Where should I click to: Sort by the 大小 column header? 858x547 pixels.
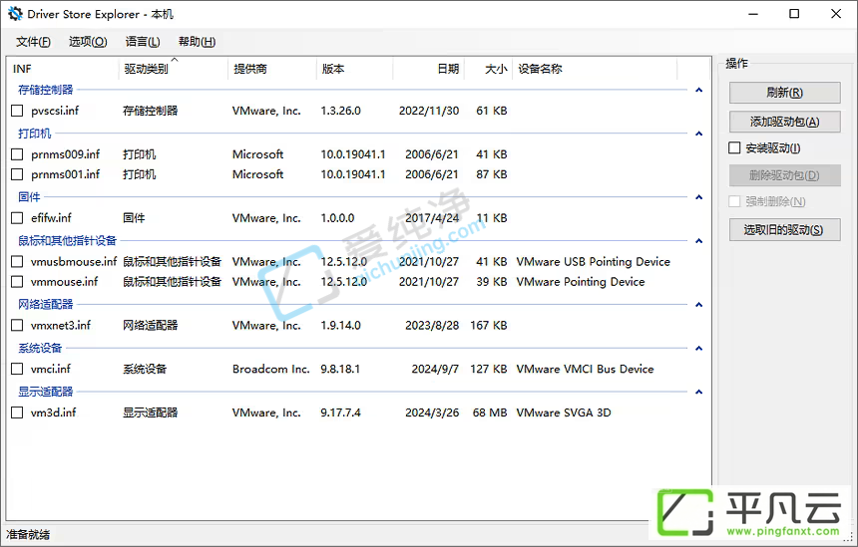488,69
